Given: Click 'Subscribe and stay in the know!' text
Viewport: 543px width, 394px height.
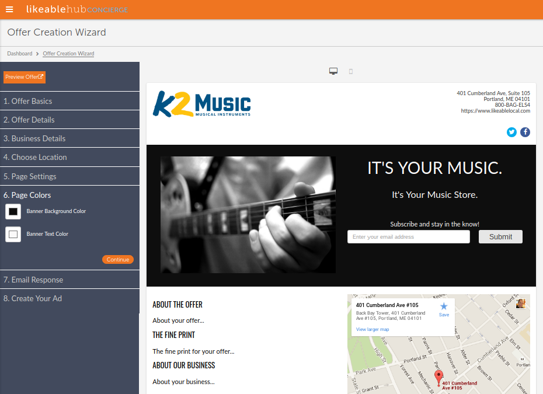Looking at the screenshot, I should pyautogui.click(x=434, y=224).
